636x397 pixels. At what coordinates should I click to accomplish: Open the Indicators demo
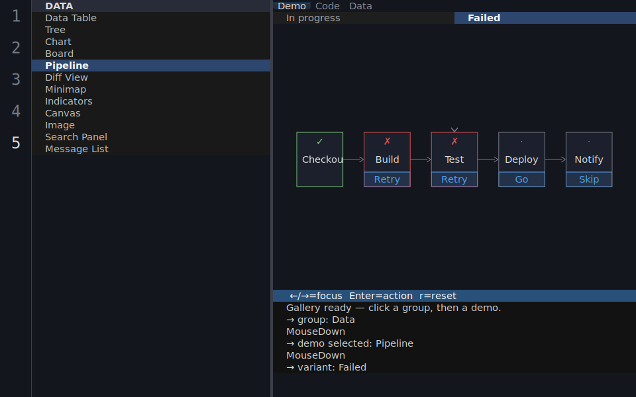151,101
